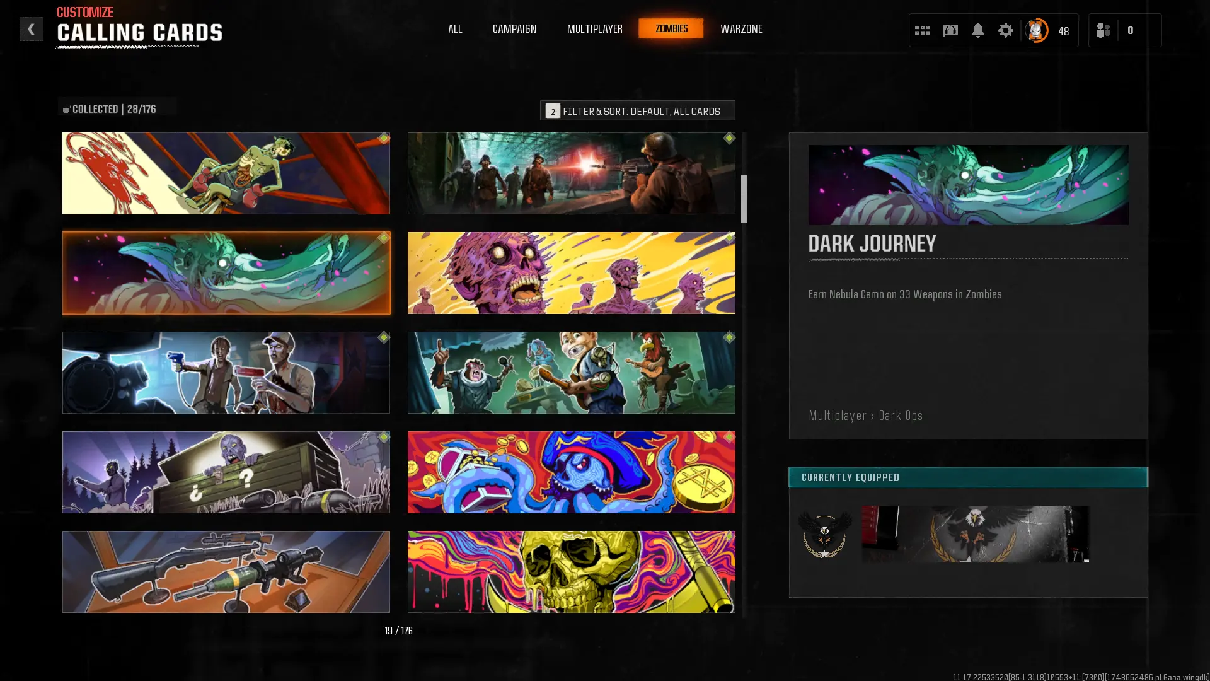Image resolution: width=1210 pixels, height=681 pixels.
Task: Click the Multiplayer › Dark Ops breadcrumb
Action: (865, 416)
